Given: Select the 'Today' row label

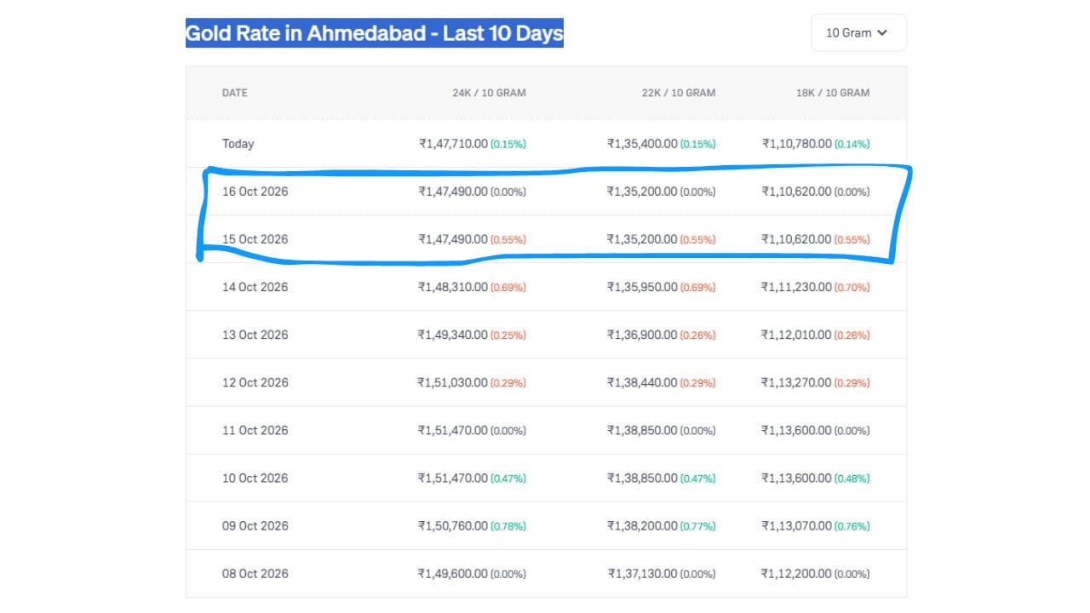Looking at the screenshot, I should click(x=238, y=144).
